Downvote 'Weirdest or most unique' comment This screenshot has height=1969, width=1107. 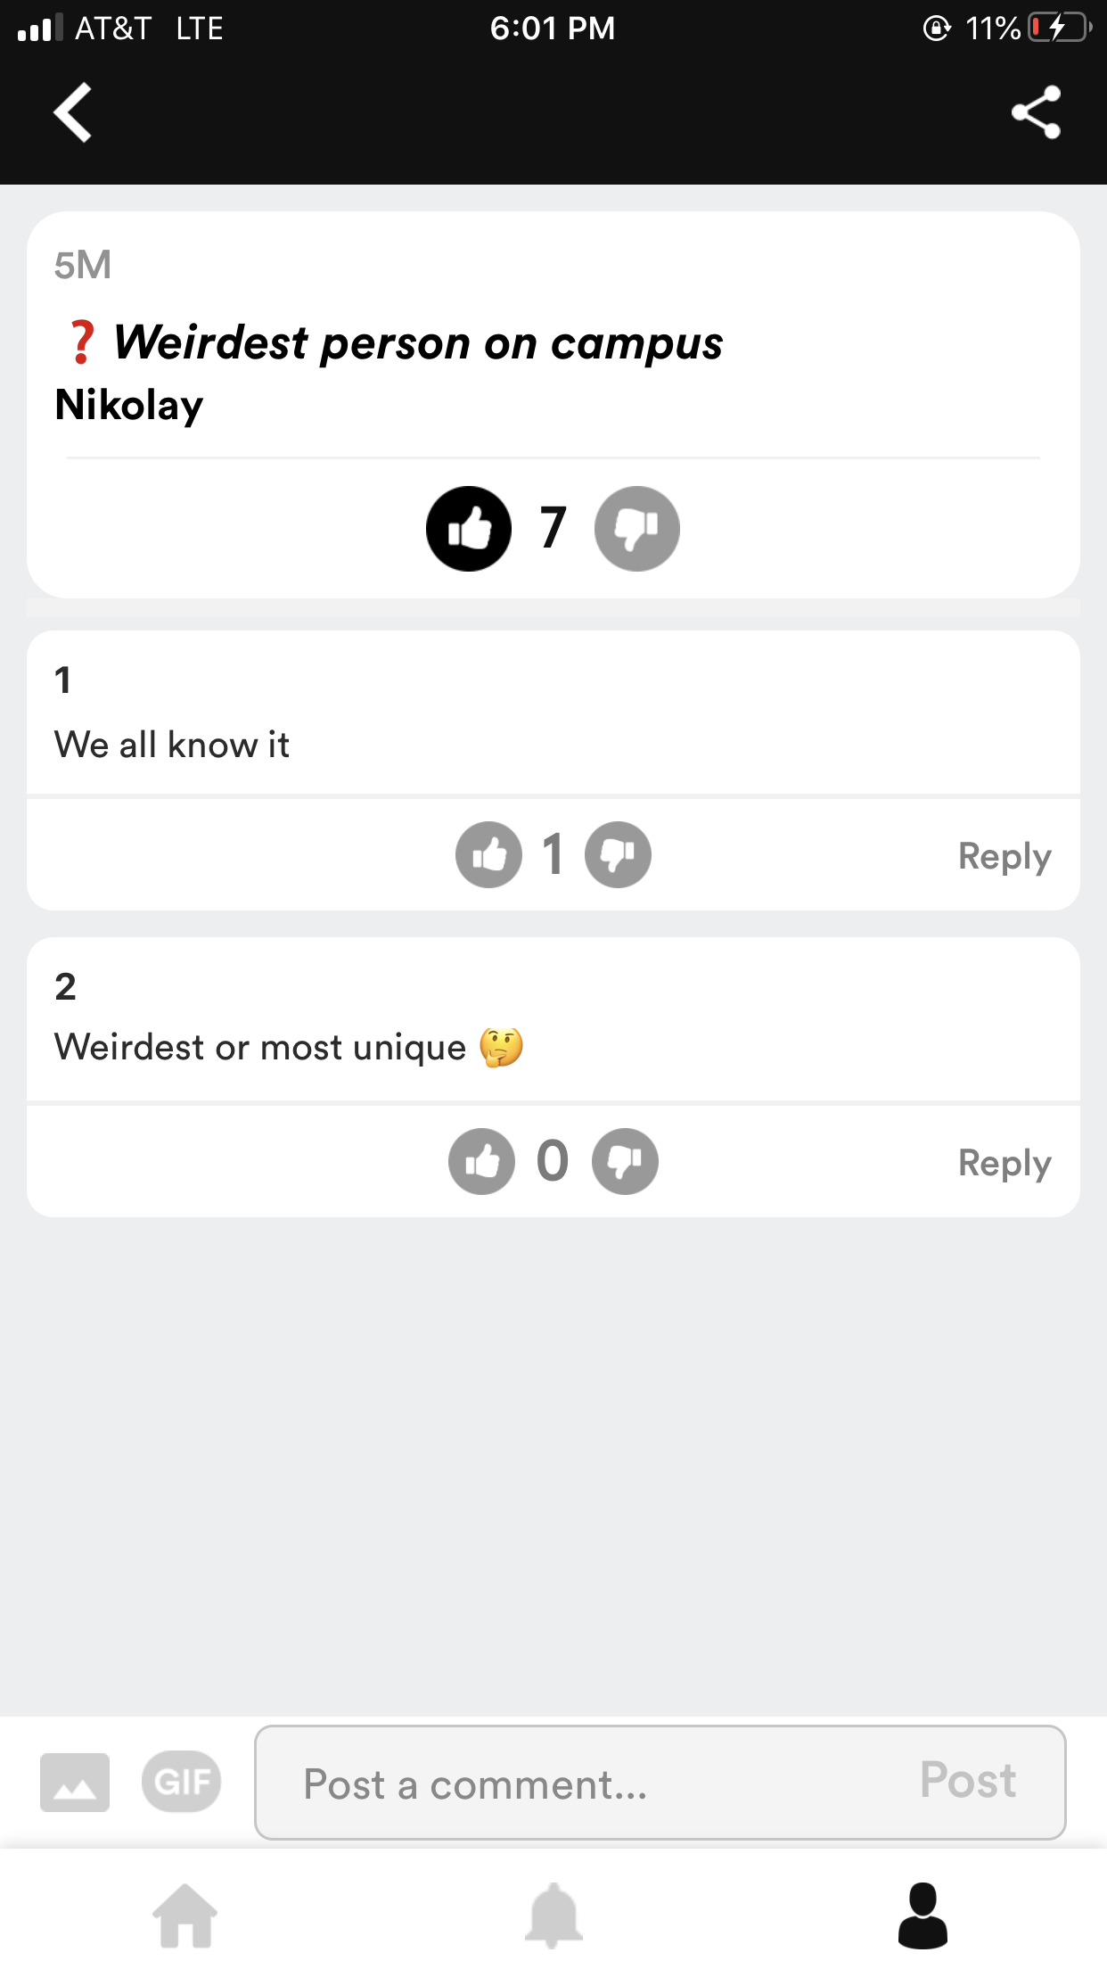[x=625, y=1161]
